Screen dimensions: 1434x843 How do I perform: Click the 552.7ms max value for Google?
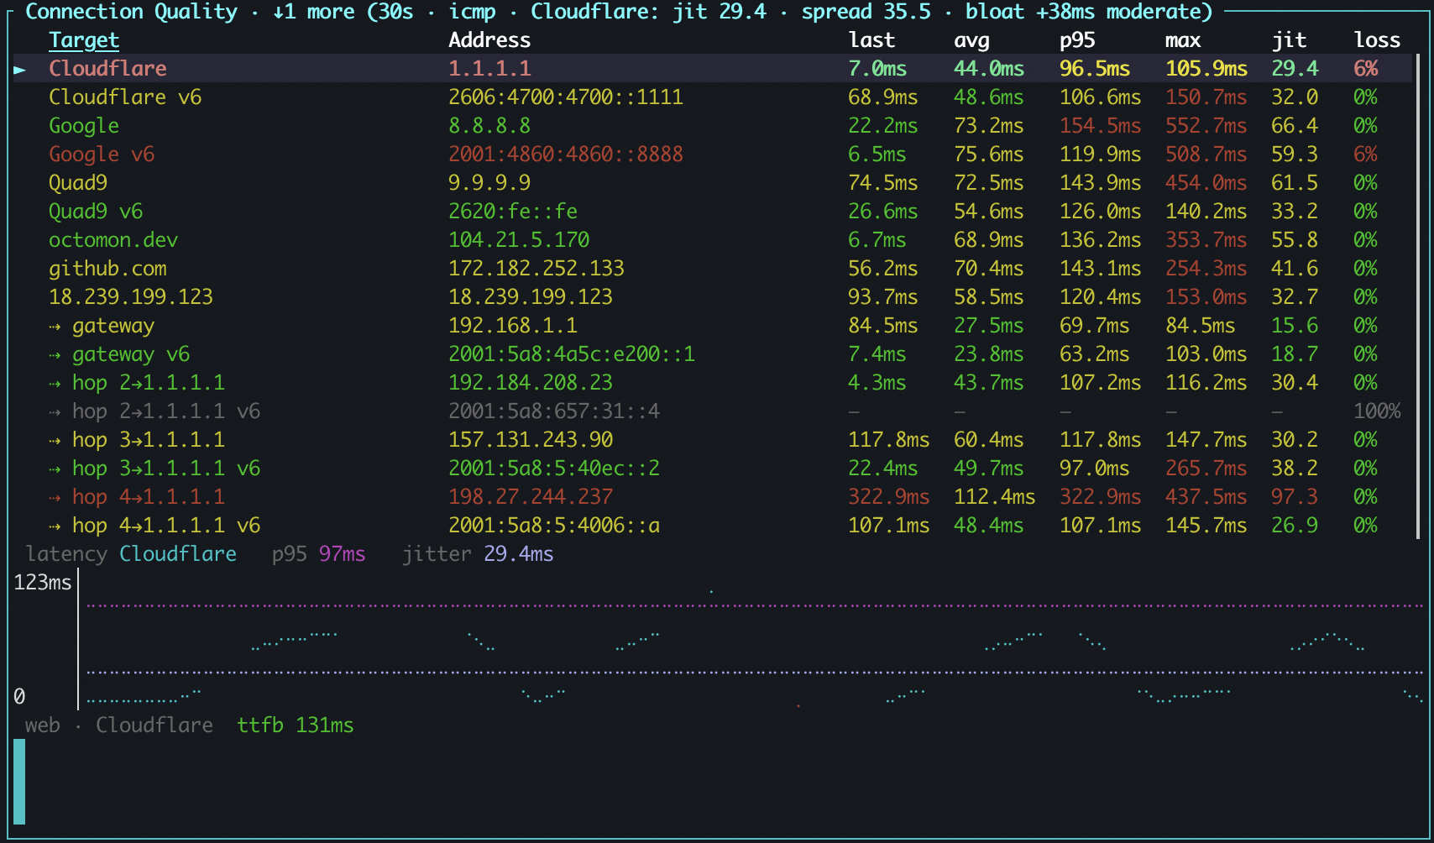[1206, 125]
